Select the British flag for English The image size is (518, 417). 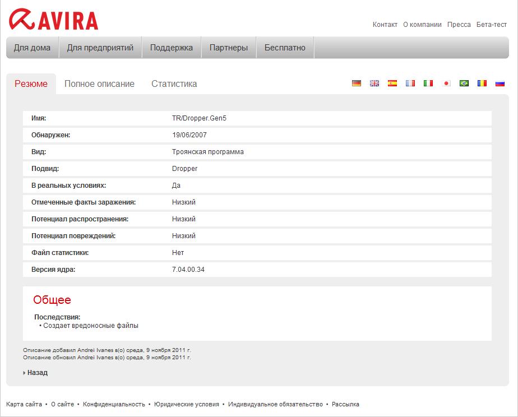374,84
